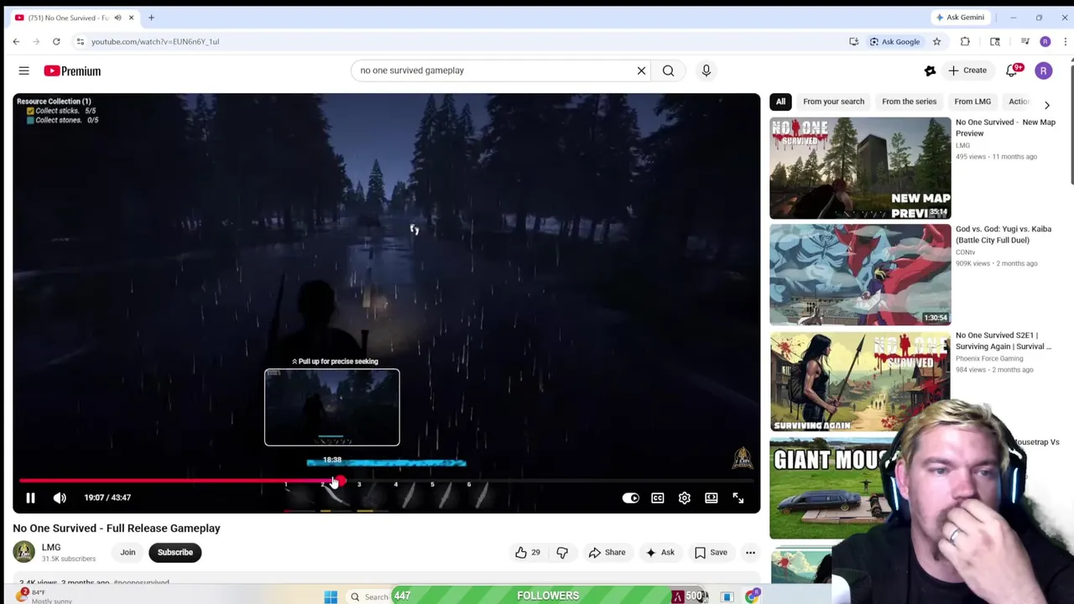Install app icon in address bar

click(x=853, y=41)
